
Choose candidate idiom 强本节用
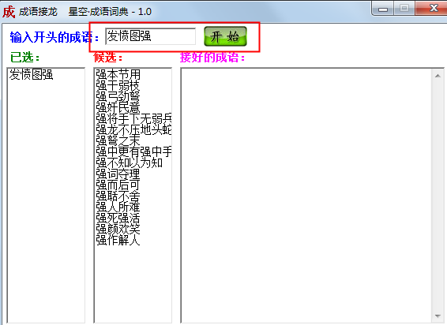pyautogui.click(x=118, y=75)
